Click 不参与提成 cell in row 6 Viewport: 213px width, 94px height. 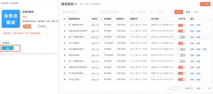(109, 55)
